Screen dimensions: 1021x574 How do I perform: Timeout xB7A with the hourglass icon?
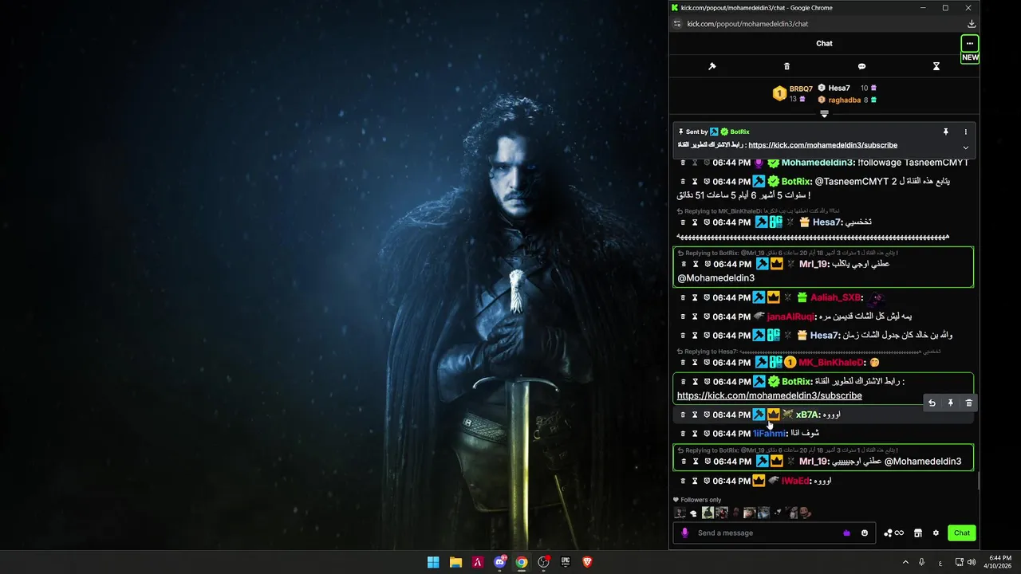click(x=695, y=415)
